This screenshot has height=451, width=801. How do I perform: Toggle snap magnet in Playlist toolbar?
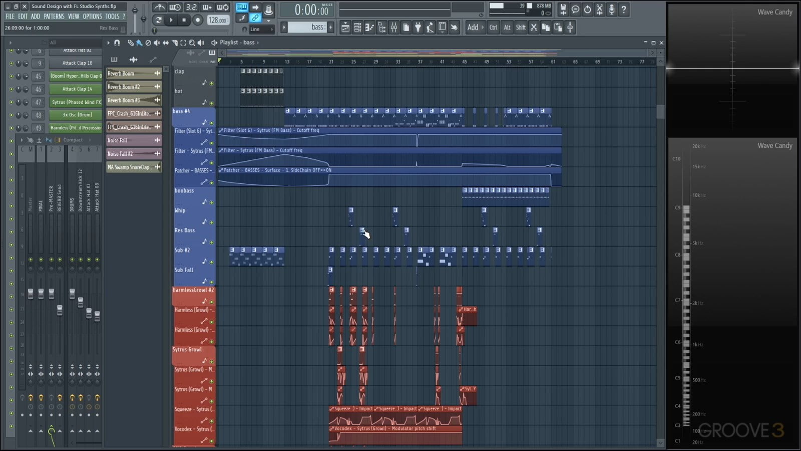coord(117,43)
